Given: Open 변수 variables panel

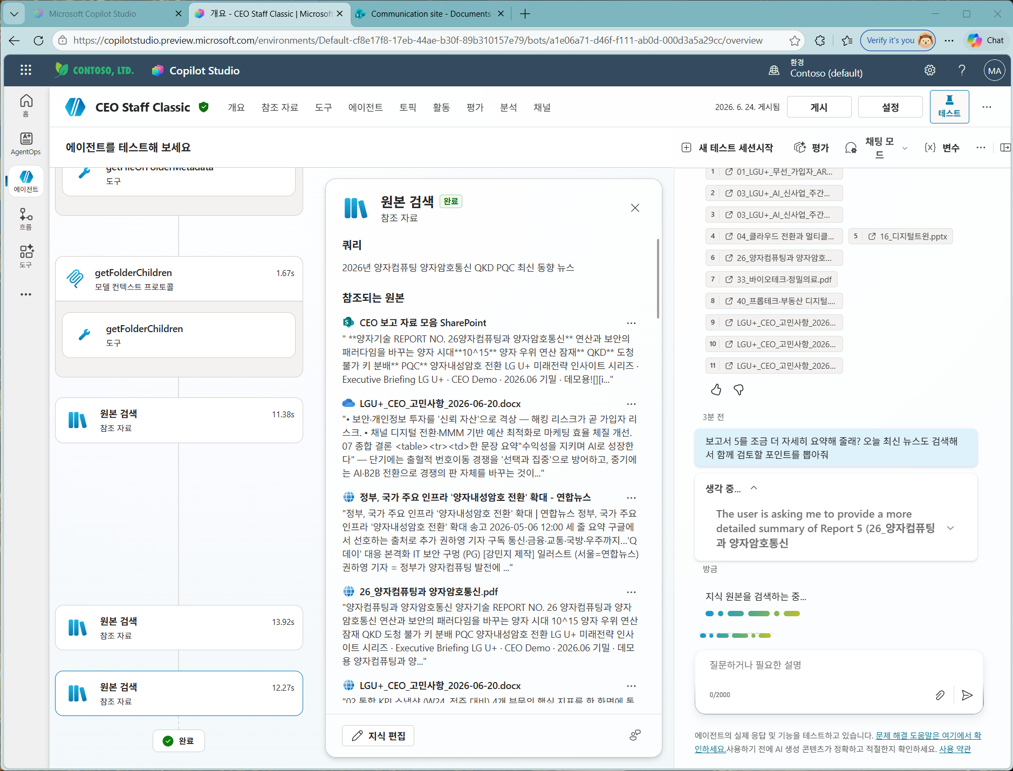Looking at the screenshot, I should pyautogui.click(x=942, y=148).
